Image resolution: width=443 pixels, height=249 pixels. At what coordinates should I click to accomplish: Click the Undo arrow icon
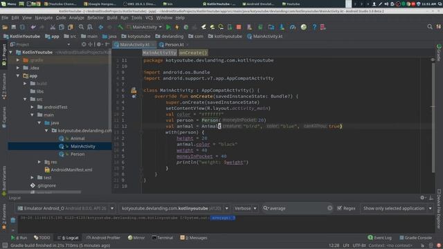(33, 27)
